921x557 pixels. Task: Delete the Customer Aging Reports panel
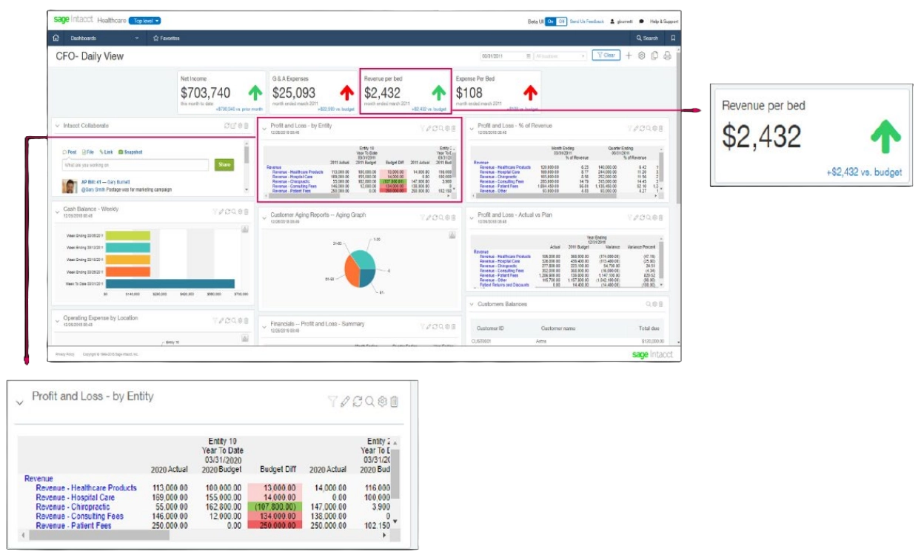pyautogui.click(x=454, y=217)
